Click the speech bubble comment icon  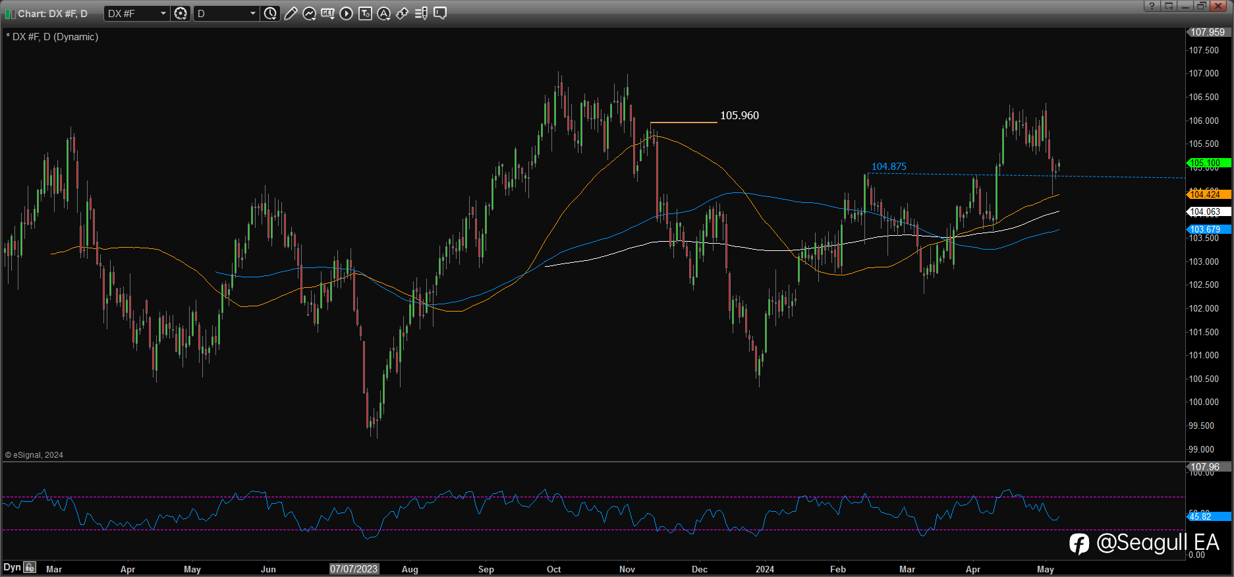[440, 13]
